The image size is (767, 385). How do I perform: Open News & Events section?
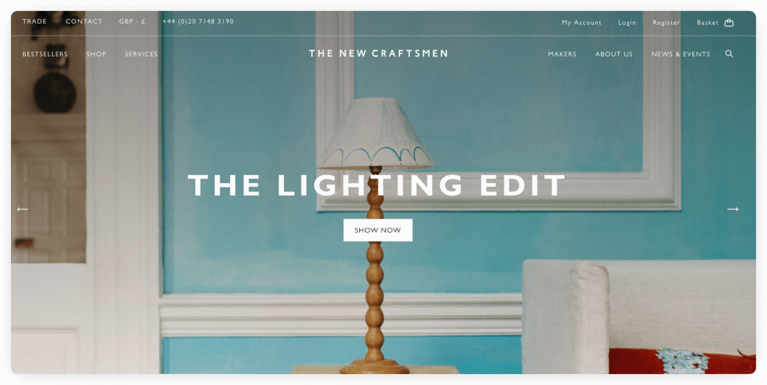681,54
